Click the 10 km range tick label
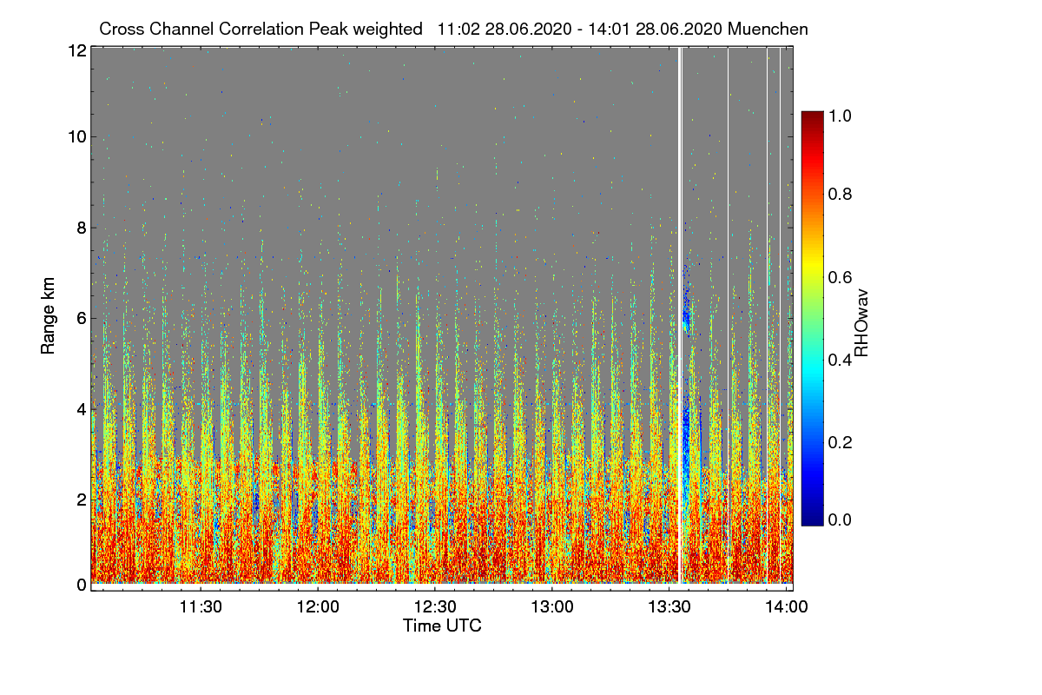1042x695 pixels. (76, 136)
